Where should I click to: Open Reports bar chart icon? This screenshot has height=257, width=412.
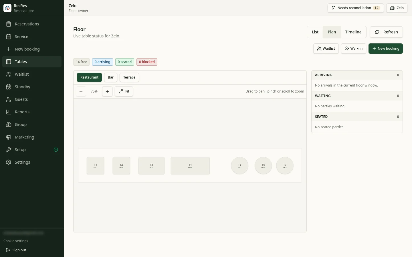tap(9, 112)
